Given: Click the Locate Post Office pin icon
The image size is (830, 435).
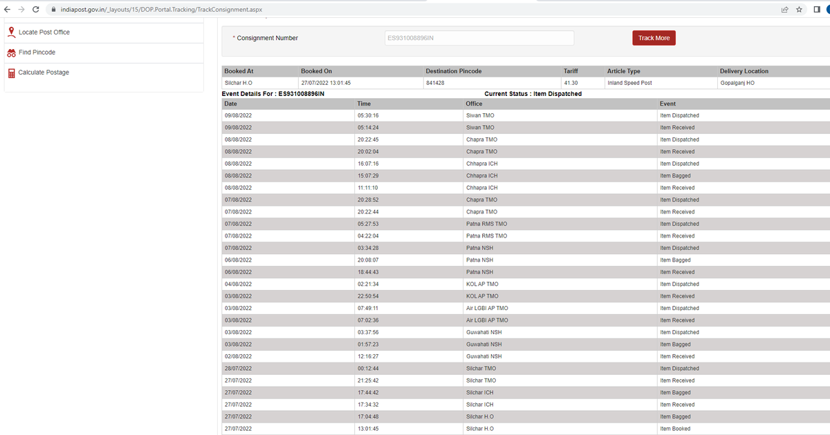Looking at the screenshot, I should coord(11,32).
